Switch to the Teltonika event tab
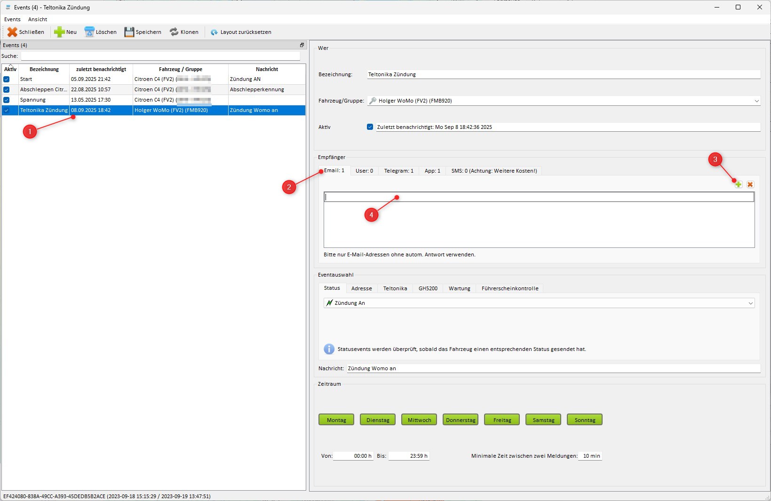Viewport: 771px width, 501px height. 395,288
